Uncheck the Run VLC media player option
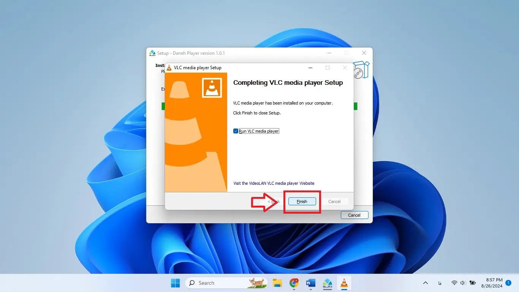This screenshot has width=519, height=292. click(x=236, y=131)
